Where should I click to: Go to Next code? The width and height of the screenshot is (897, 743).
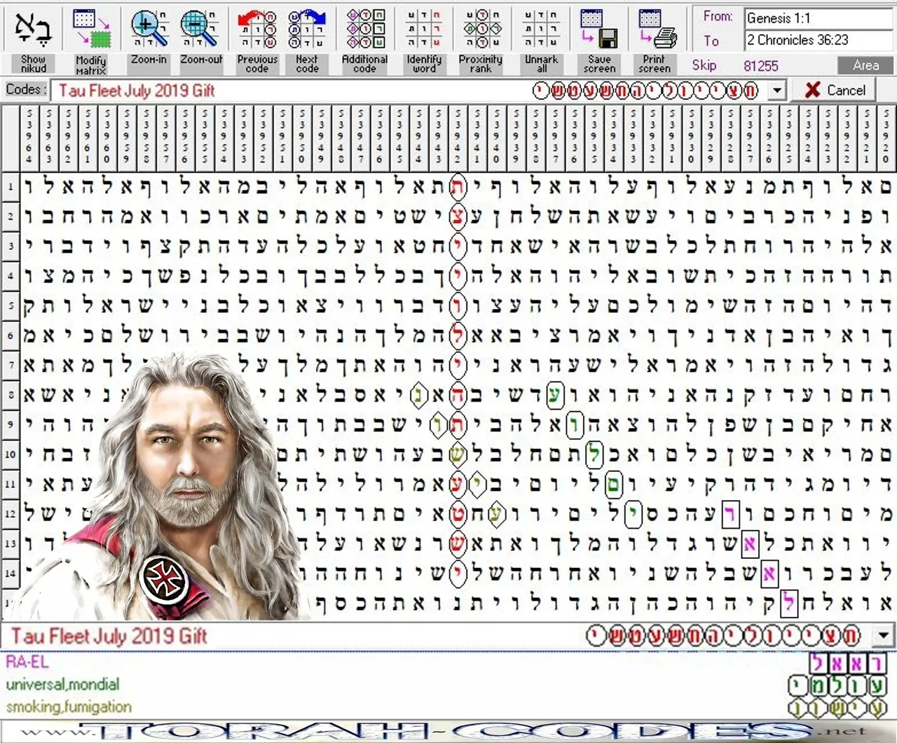[x=307, y=28]
